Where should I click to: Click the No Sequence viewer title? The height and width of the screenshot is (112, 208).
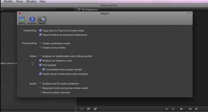[90, 10]
